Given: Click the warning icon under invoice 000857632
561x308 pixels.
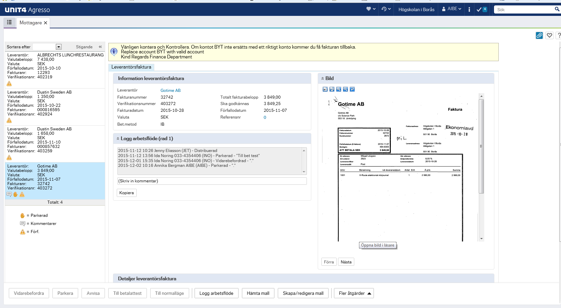Looking at the screenshot, I should coord(9,157).
